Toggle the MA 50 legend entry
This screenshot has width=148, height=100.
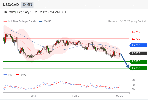click(45, 22)
